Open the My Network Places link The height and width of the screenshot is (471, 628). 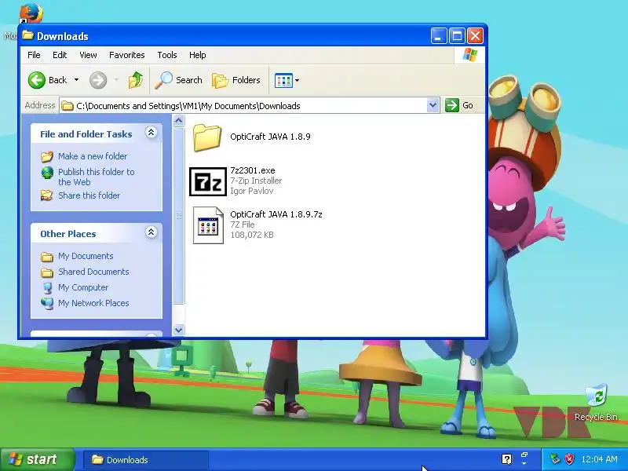coord(93,303)
